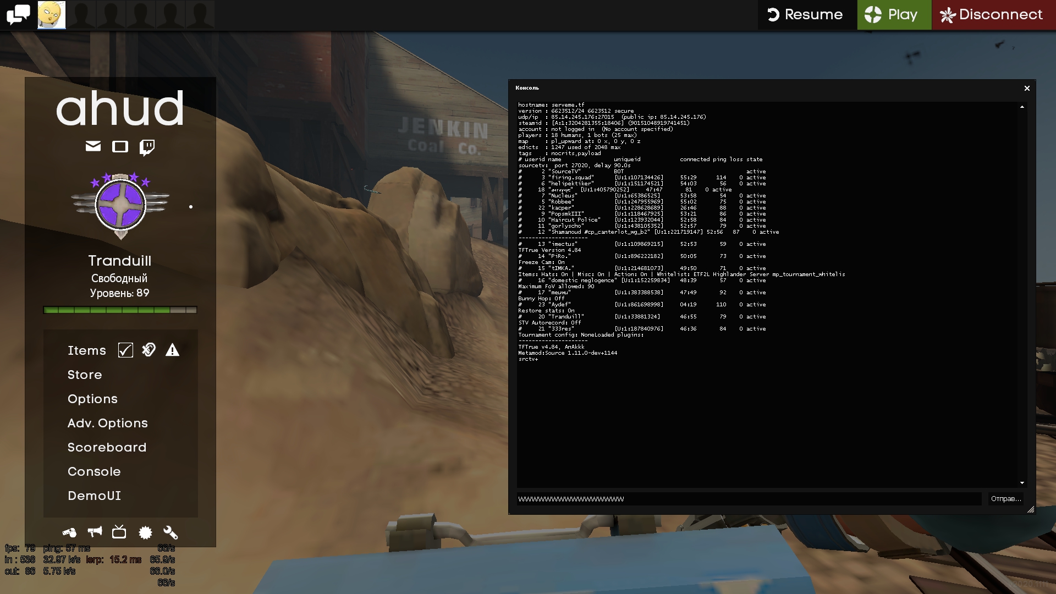Screen dimensions: 1056x594
Task: Open the friends chat icon in the top bar
Action: (18, 14)
